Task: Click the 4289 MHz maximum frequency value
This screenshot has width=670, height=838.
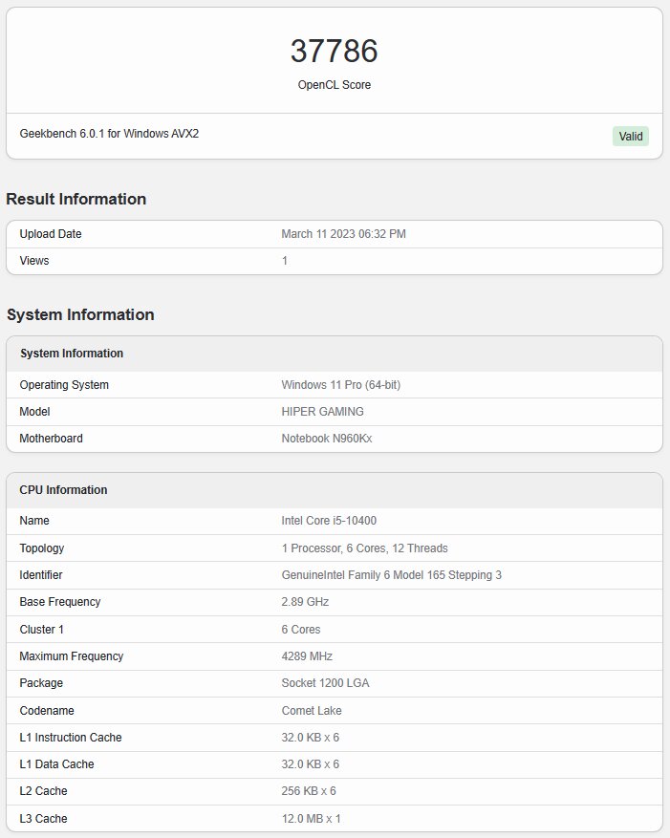Action: point(307,656)
